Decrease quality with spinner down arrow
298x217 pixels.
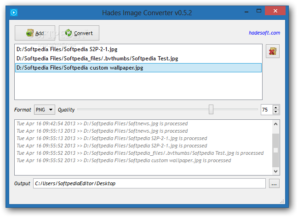tap(276, 112)
